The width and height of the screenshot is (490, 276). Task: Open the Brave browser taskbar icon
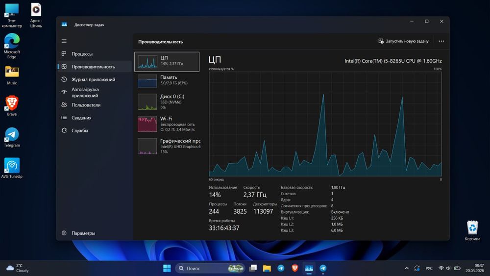[x=294, y=268]
